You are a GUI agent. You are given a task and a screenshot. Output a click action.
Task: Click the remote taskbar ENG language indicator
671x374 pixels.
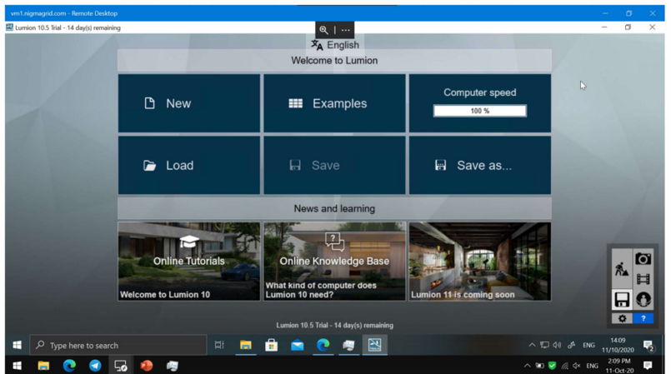tap(588, 345)
